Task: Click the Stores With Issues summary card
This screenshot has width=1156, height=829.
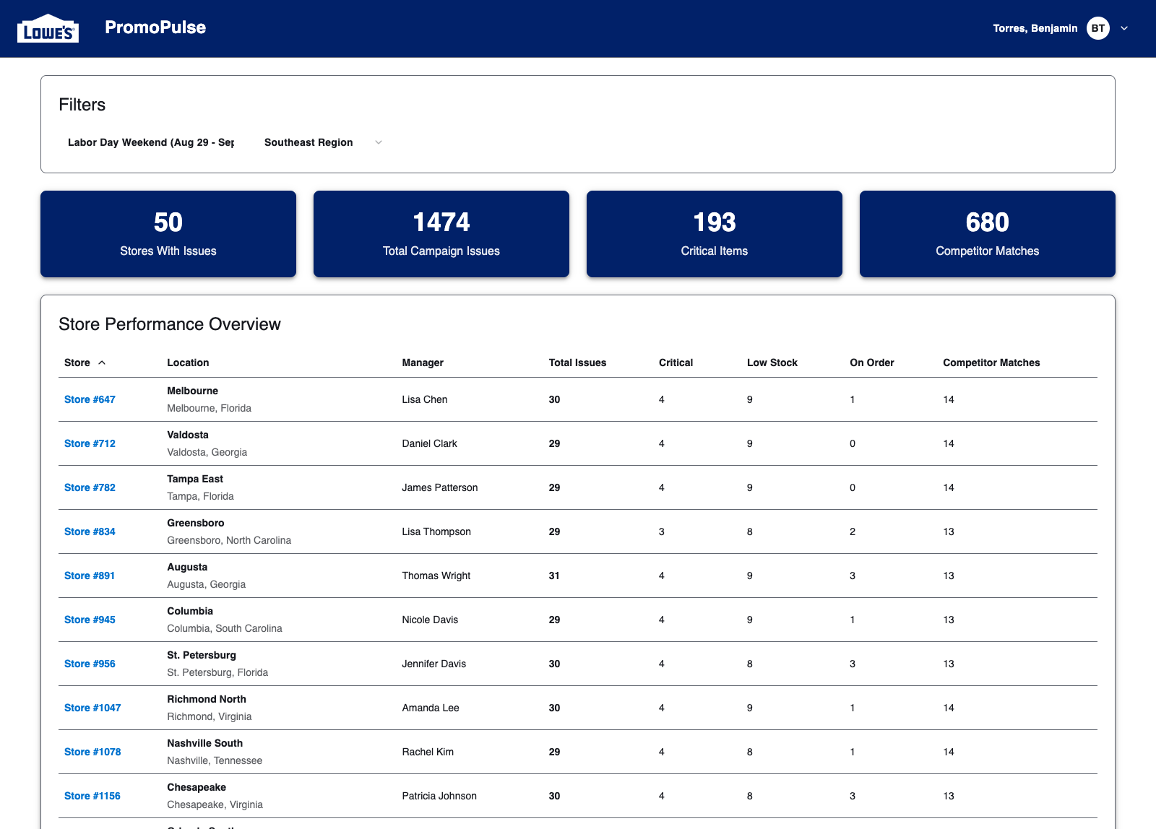Action: pos(168,233)
